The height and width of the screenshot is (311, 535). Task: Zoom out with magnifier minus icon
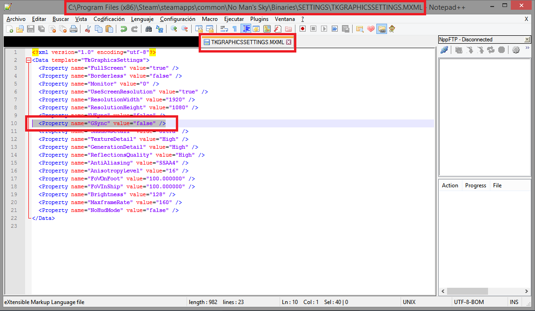tap(185, 29)
